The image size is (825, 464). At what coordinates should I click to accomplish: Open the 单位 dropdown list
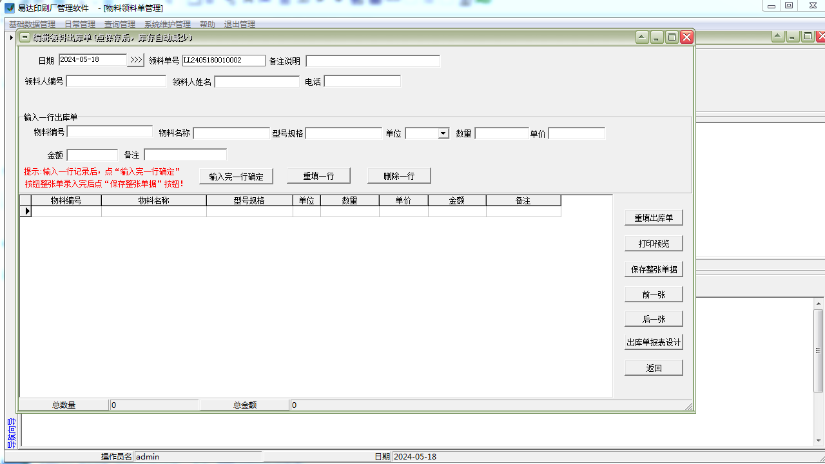tap(443, 133)
